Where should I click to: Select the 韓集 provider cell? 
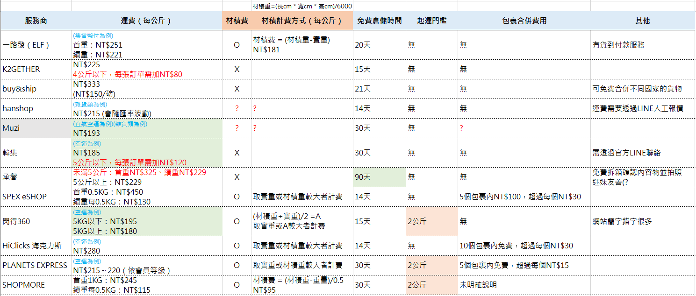click(36, 153)
